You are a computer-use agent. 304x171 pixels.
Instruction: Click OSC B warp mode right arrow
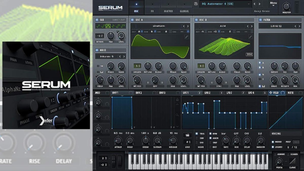click(226, 83)
